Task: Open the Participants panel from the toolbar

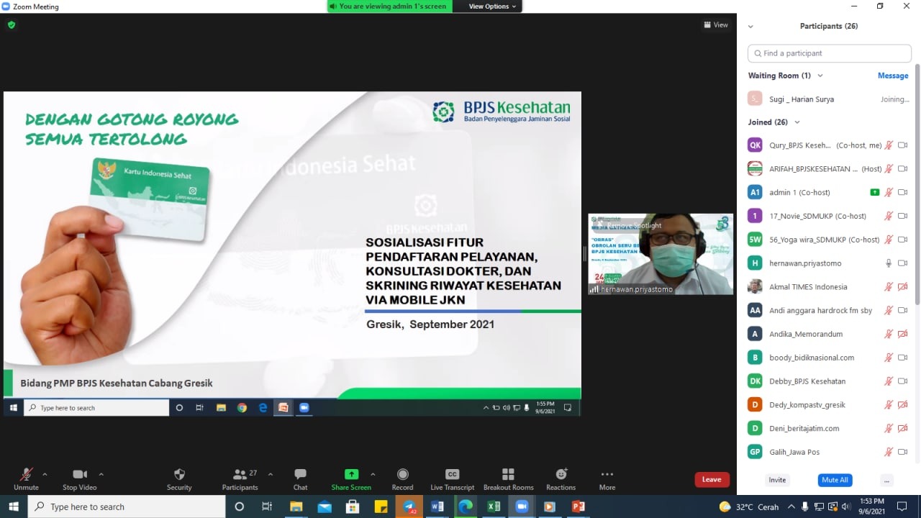Action: click(240, 478)
